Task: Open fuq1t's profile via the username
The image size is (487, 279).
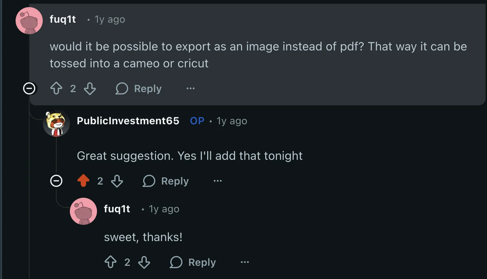Action: click(63, 19)
